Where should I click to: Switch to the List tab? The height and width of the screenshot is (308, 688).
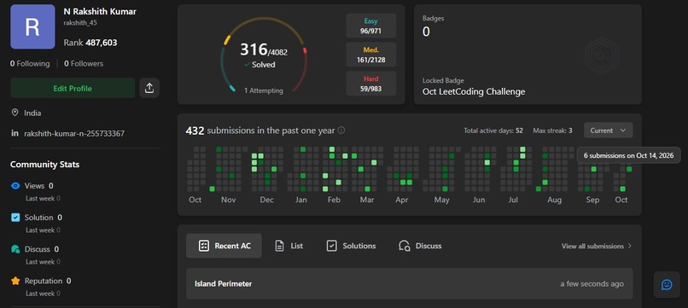pos(289,246)
